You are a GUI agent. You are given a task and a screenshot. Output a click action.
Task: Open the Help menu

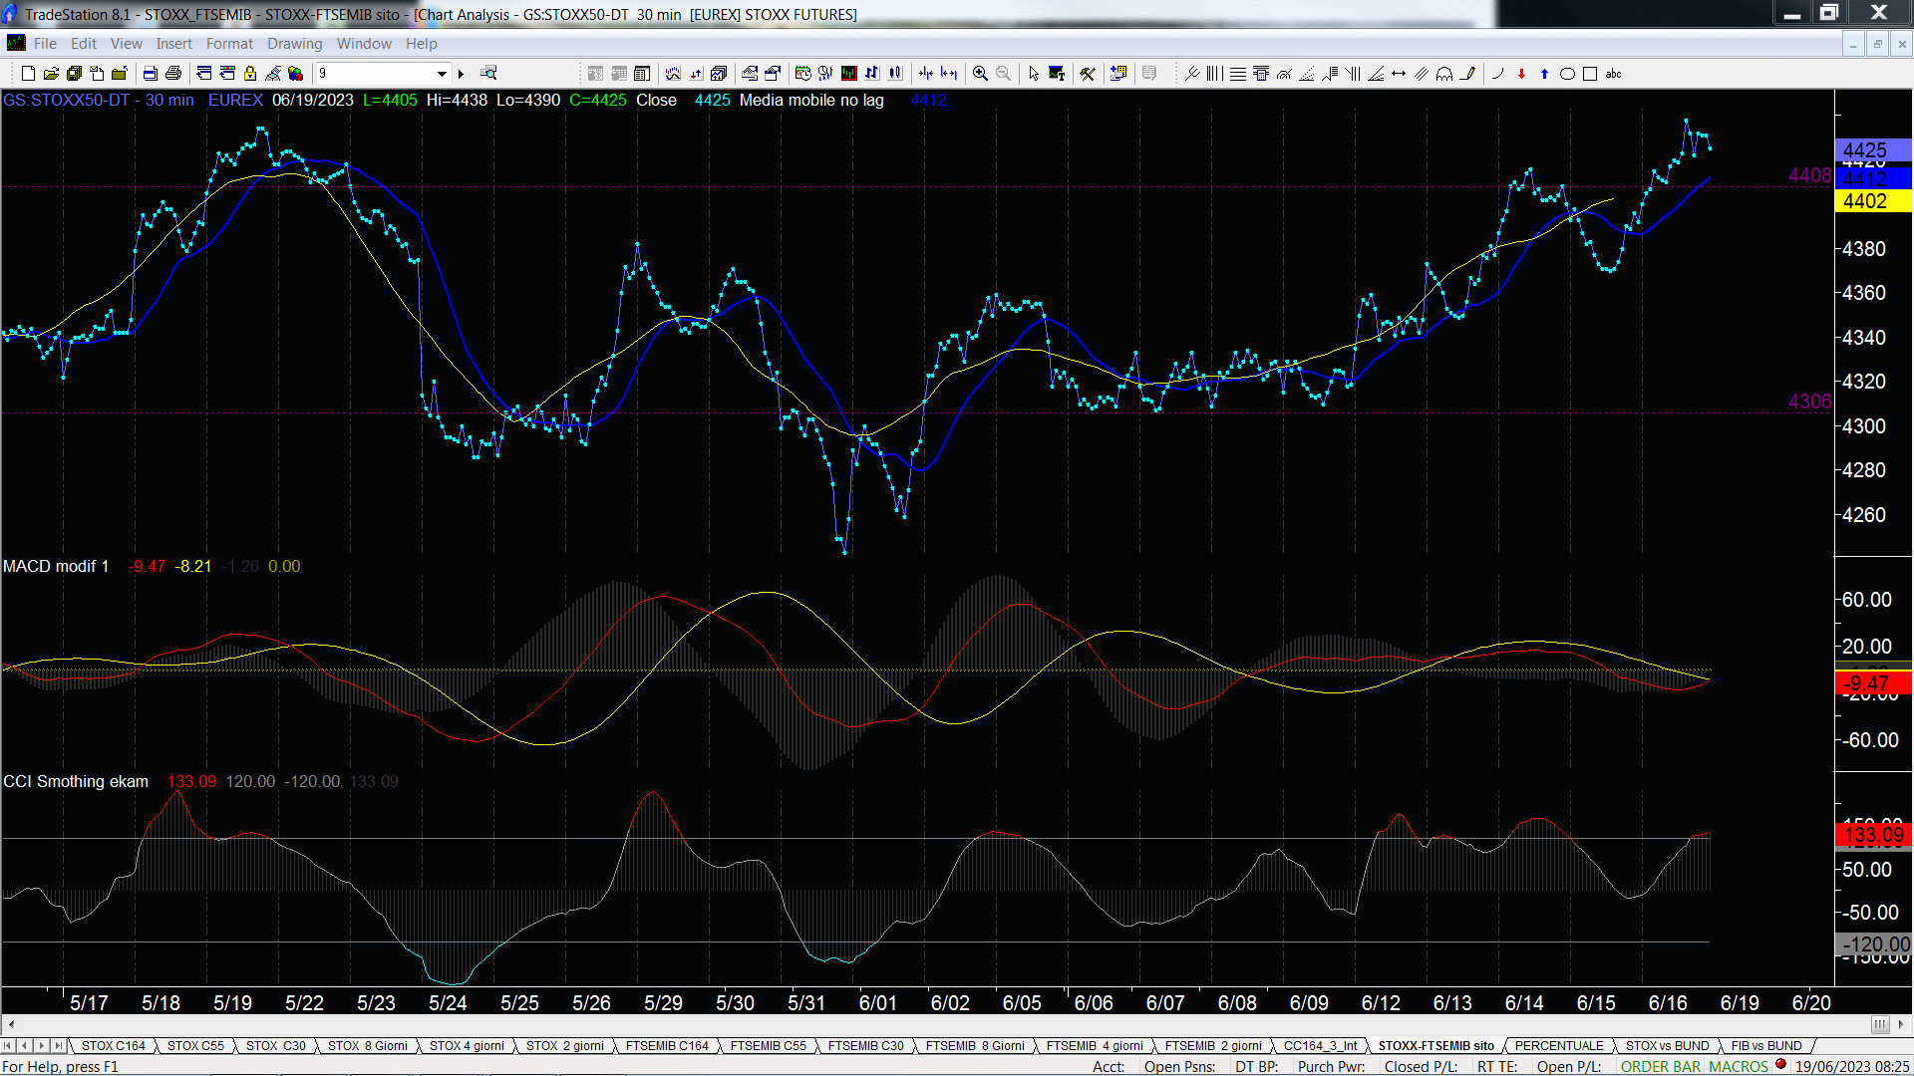(x=421, y=44)
